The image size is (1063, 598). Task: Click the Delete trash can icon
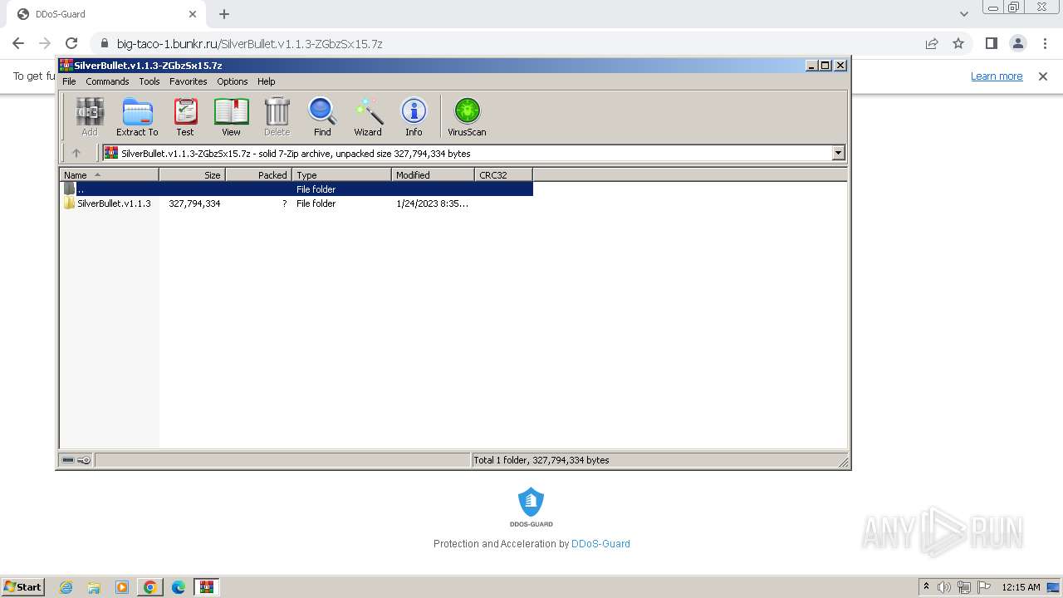click(277, 116)
